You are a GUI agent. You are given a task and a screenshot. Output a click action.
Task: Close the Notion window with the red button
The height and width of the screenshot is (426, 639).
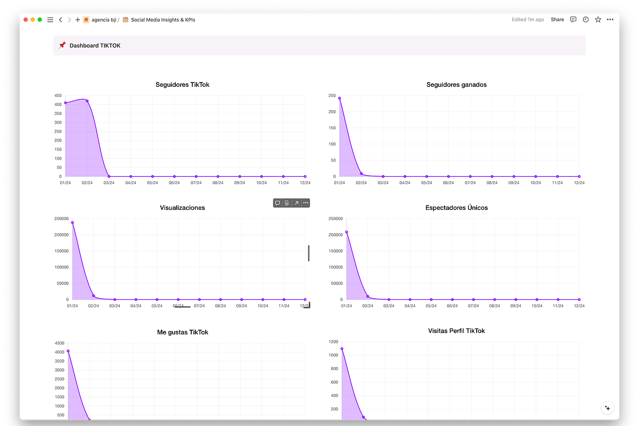pos(26,20)
